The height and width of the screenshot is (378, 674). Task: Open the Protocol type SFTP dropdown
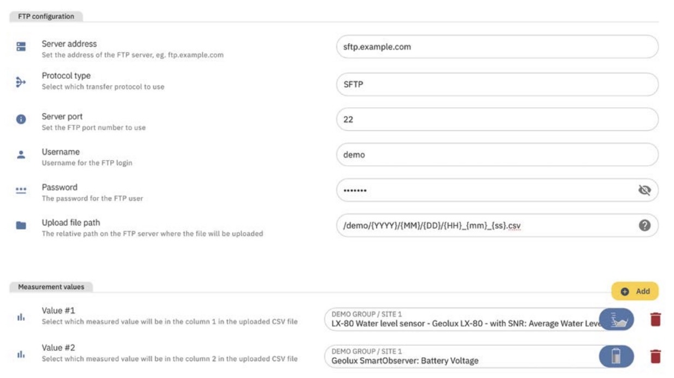[496, 84]
